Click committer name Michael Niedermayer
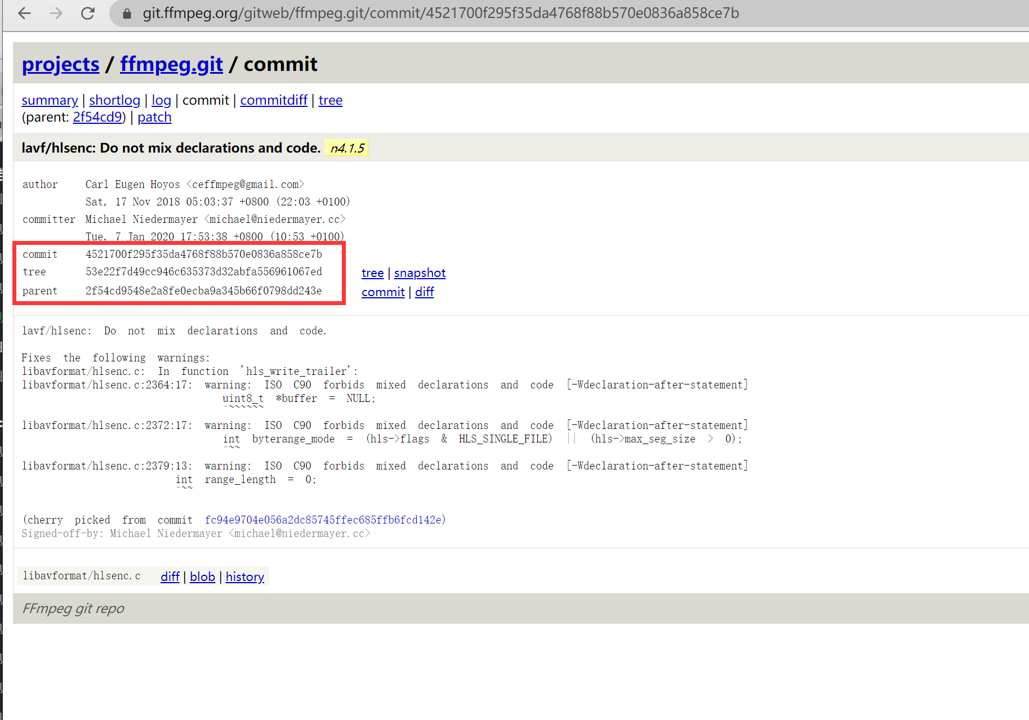Viewport: 1029px width, 720px height. [141, 220]
